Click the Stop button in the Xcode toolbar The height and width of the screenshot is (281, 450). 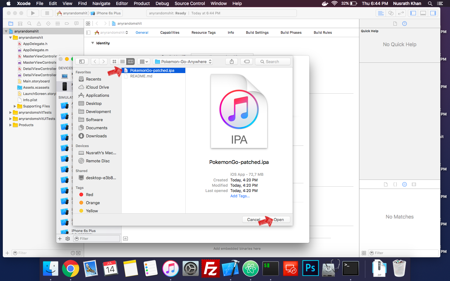coord(47,13)
